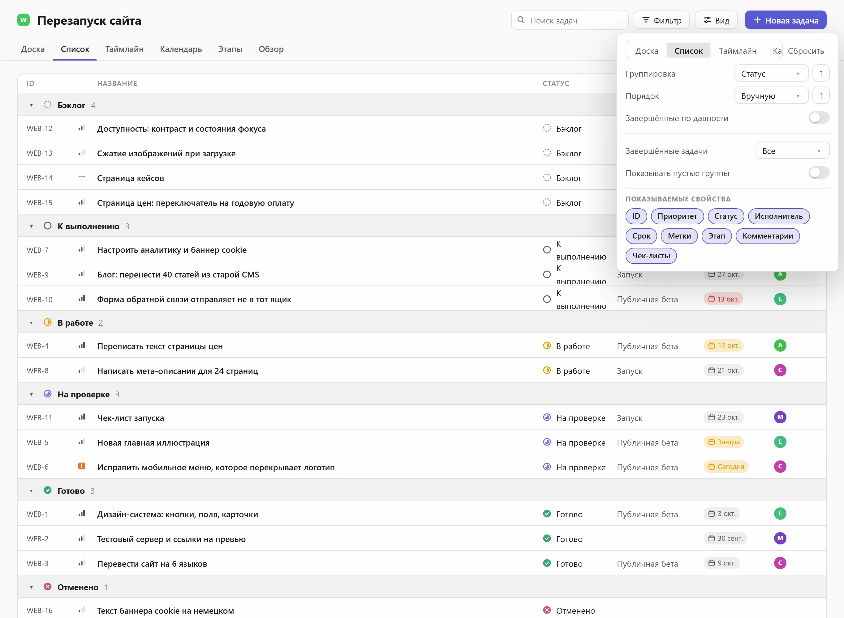Click the 13 окт. due date badge
844x618 pixels.
point(723,299)
